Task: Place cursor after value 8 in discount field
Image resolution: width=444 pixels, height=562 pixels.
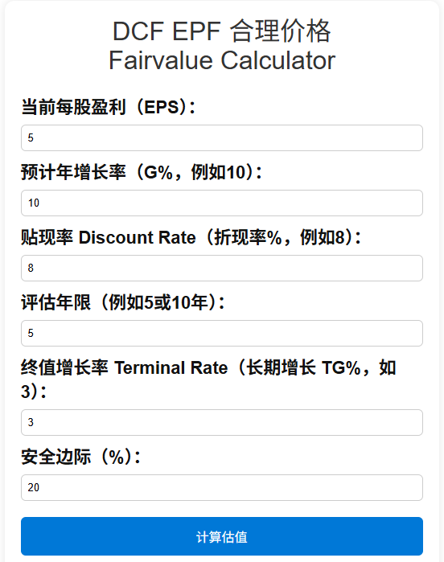Action: [x=35, y=268]
